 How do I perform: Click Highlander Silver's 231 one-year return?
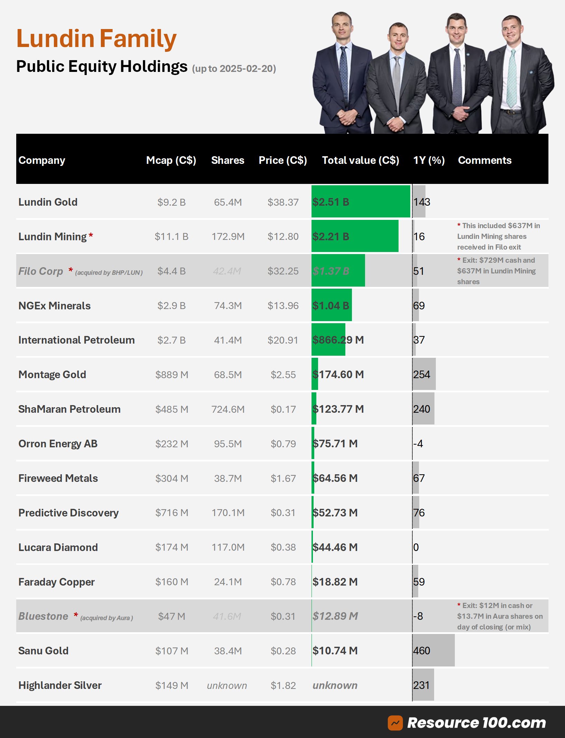click(421, 685)
